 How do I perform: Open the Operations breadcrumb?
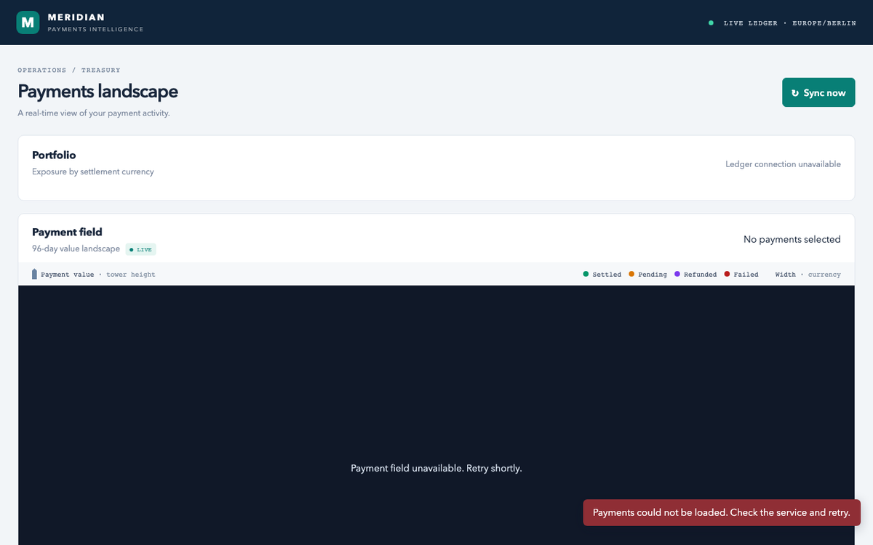[42, 70]
